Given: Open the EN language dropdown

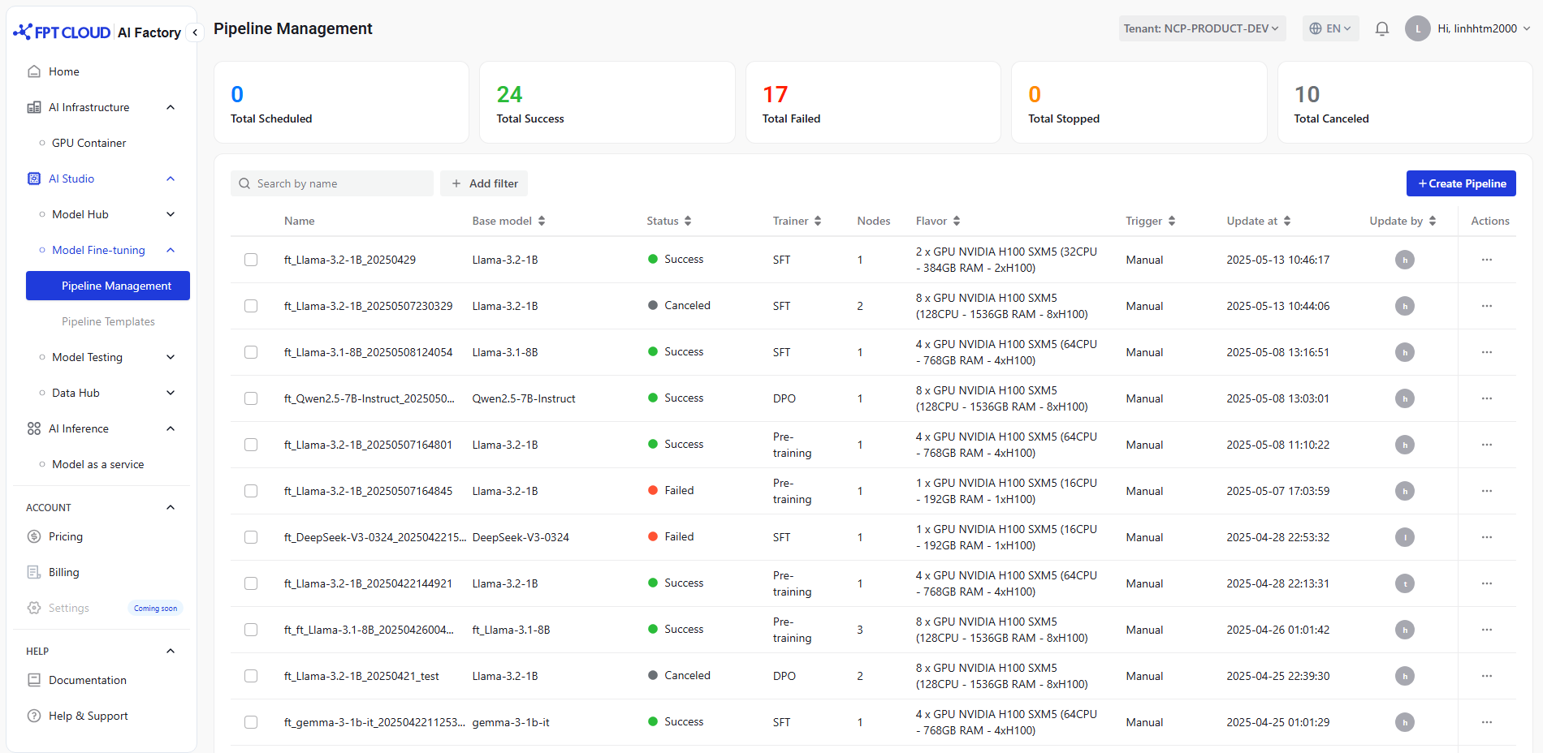Looking at the screenshot, I should pyautogui.click(x=1330, y=28).
